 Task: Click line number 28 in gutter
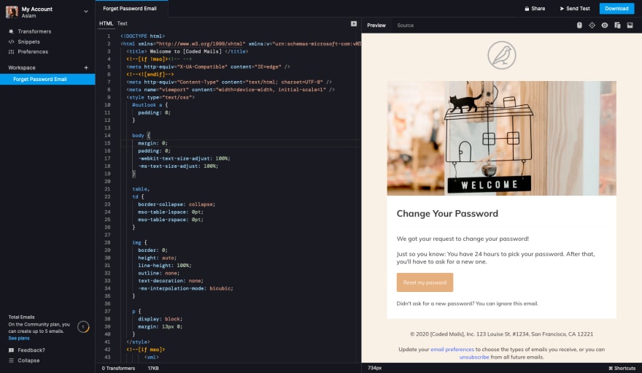pos(107,242)
